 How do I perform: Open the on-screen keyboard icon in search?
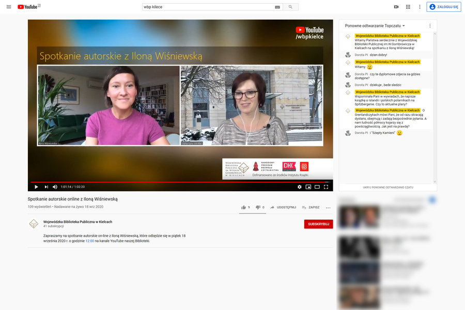coord(277,7)
